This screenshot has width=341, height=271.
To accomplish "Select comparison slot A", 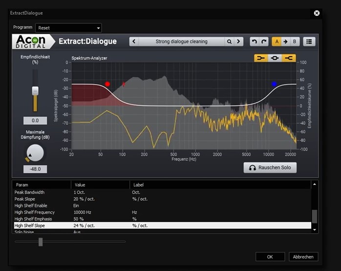I will pyautogui.click(x=277, y=42).
